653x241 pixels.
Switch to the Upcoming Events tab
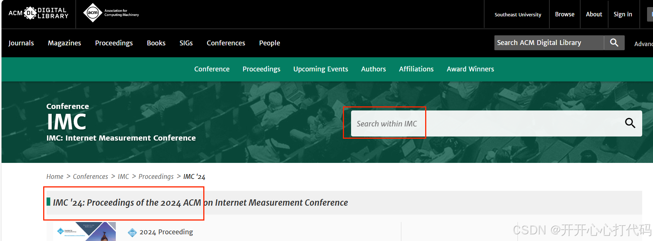(321, 69)
